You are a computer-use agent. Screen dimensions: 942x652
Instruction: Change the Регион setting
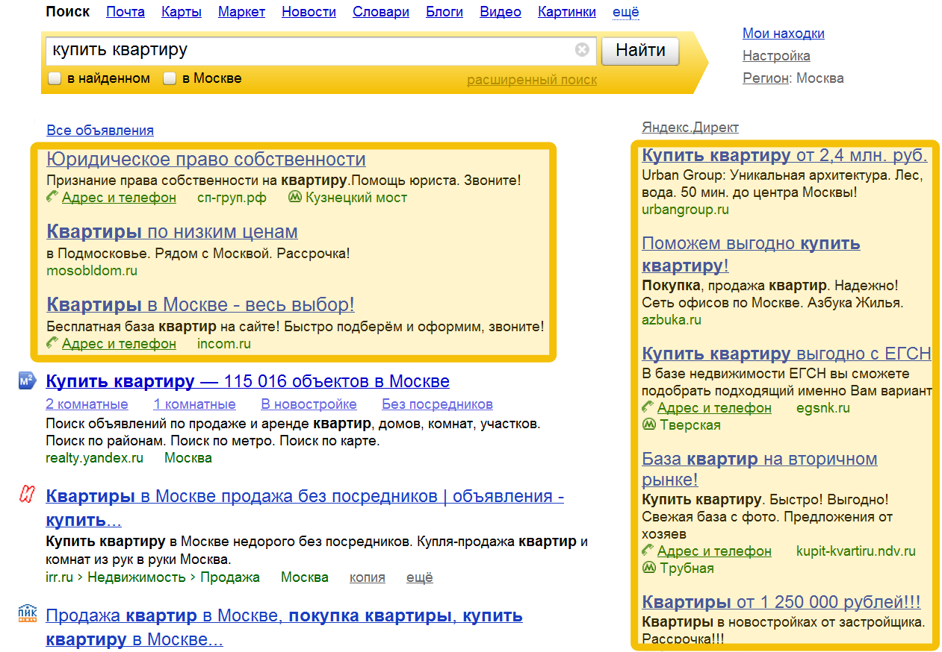766,78
